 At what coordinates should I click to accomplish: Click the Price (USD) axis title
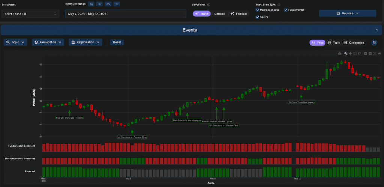click(34, 97)
